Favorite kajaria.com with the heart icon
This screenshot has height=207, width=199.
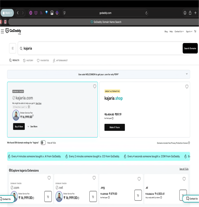click(x=95, y=86)
